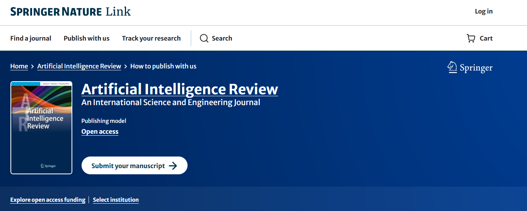Screen dimensions: 527x211
Task: Select Track your research in navigation
Action: pyautogui.click(x=151, y=38)
